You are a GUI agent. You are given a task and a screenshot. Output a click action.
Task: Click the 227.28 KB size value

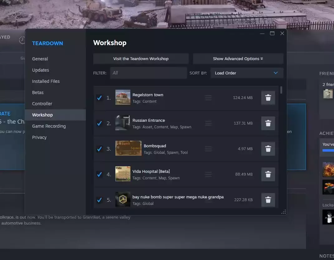point(244,200)
